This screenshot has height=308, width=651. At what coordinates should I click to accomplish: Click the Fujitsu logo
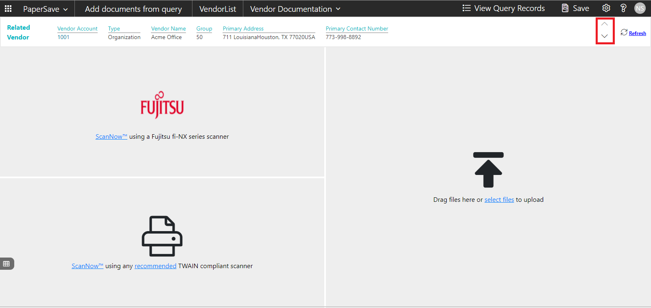(162, 105)
